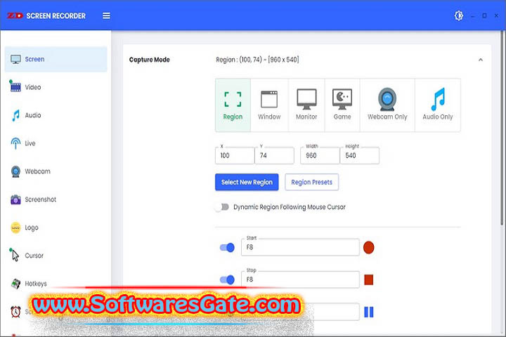Select the Monitor capture mode
506x337 pixels.
point(306,105)
